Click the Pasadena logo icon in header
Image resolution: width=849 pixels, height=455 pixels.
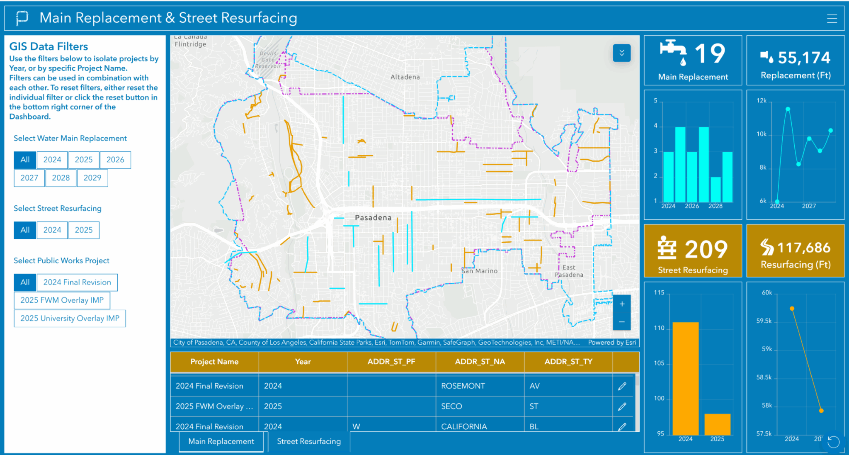click(22, 18)
